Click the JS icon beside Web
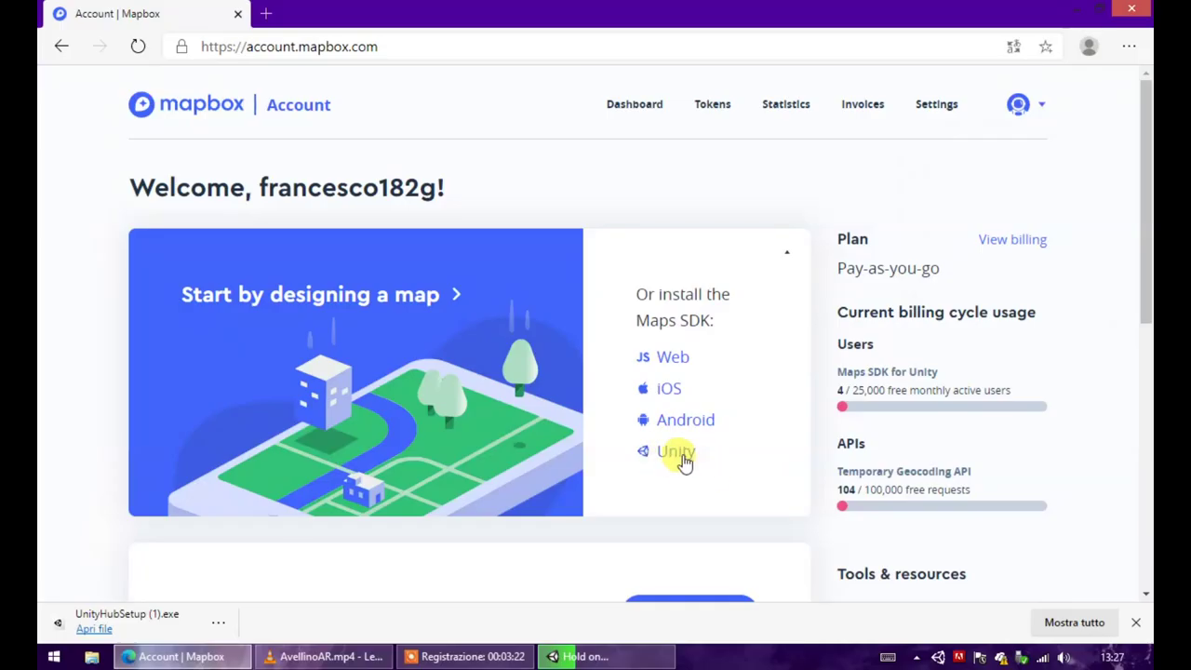The height and width of the screenshot is (670, 1191). pos(643,357)
